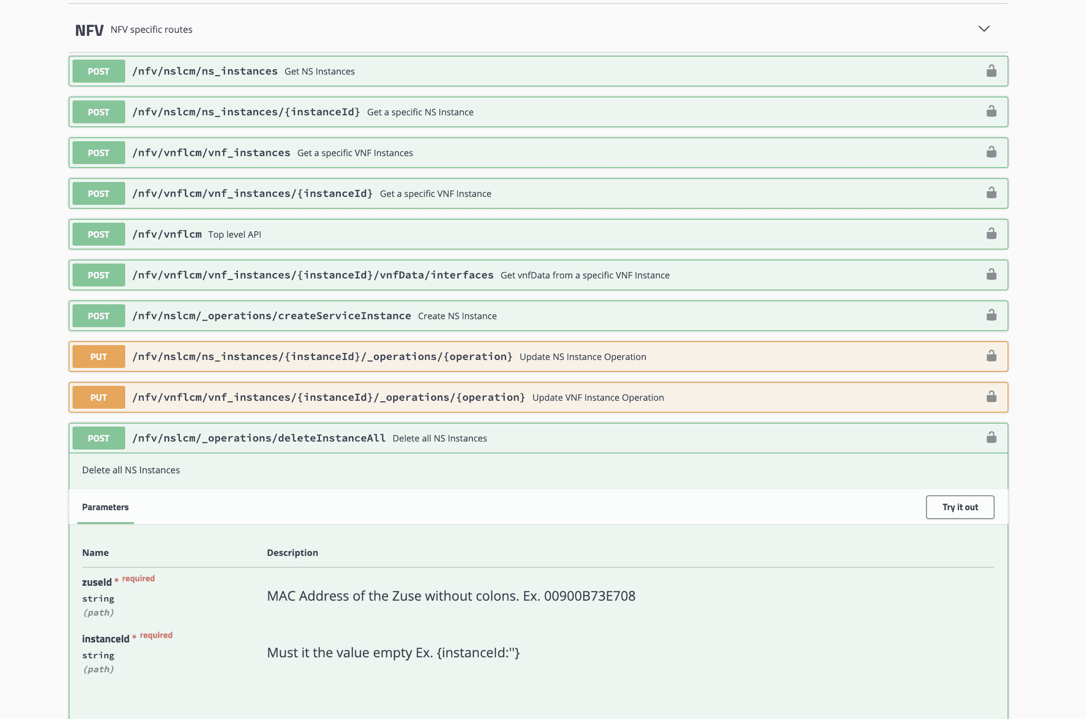Collapse the NFV specific routes section
Viewport: 1086px width, 719px height.
pos(984,29)
